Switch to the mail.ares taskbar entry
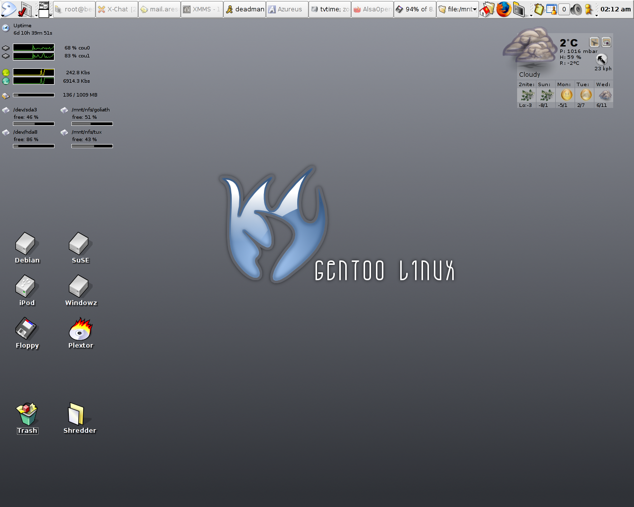Screen dimensions: 634x507 [x=159, y=9]
